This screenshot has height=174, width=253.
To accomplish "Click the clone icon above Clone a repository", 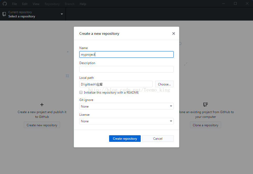I will (205, 104).
